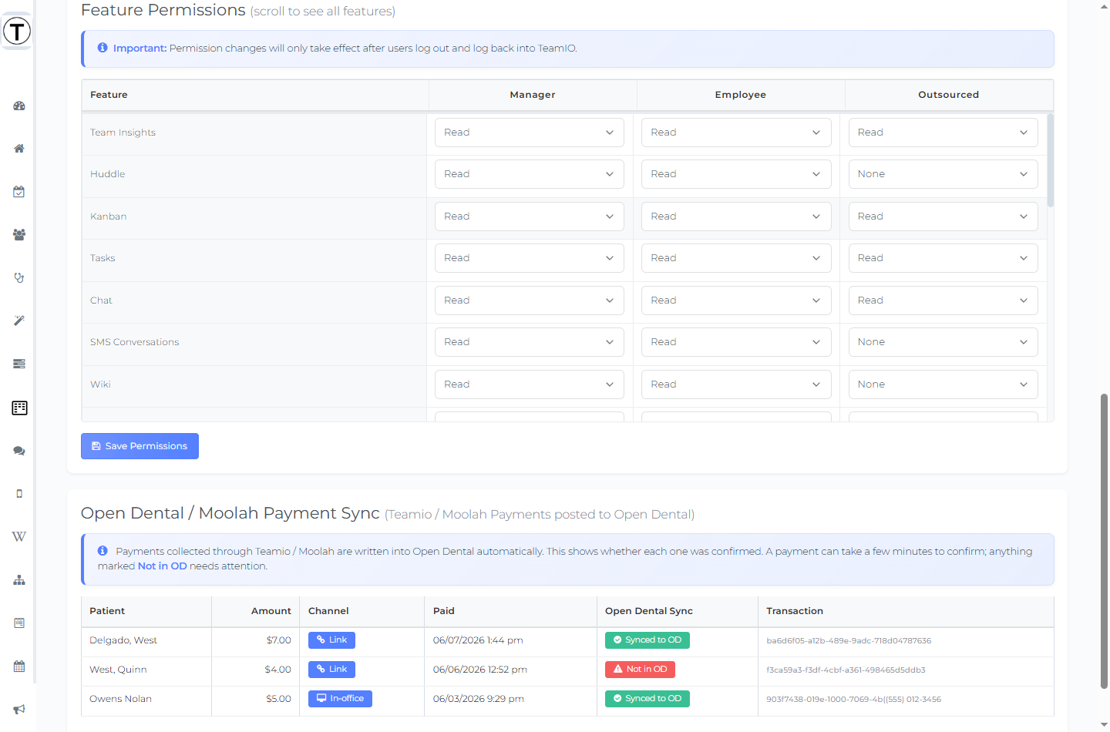This screenshot has height=732, width=1110.
Task: Click the Team Insights feature label
Action: pyautogui.click(x=123, y=133)
